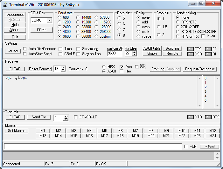
Task: Toggle the RTS line indicator
Action: click(208, 117)
